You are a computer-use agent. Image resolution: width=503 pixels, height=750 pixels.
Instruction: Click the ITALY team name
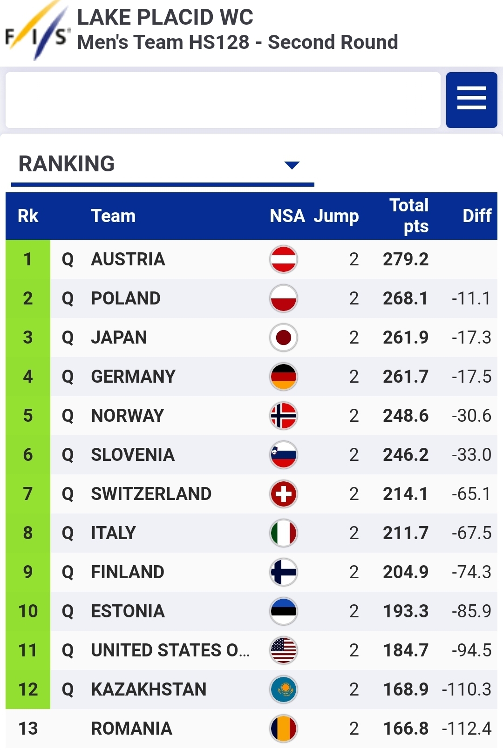pos(113,533)
